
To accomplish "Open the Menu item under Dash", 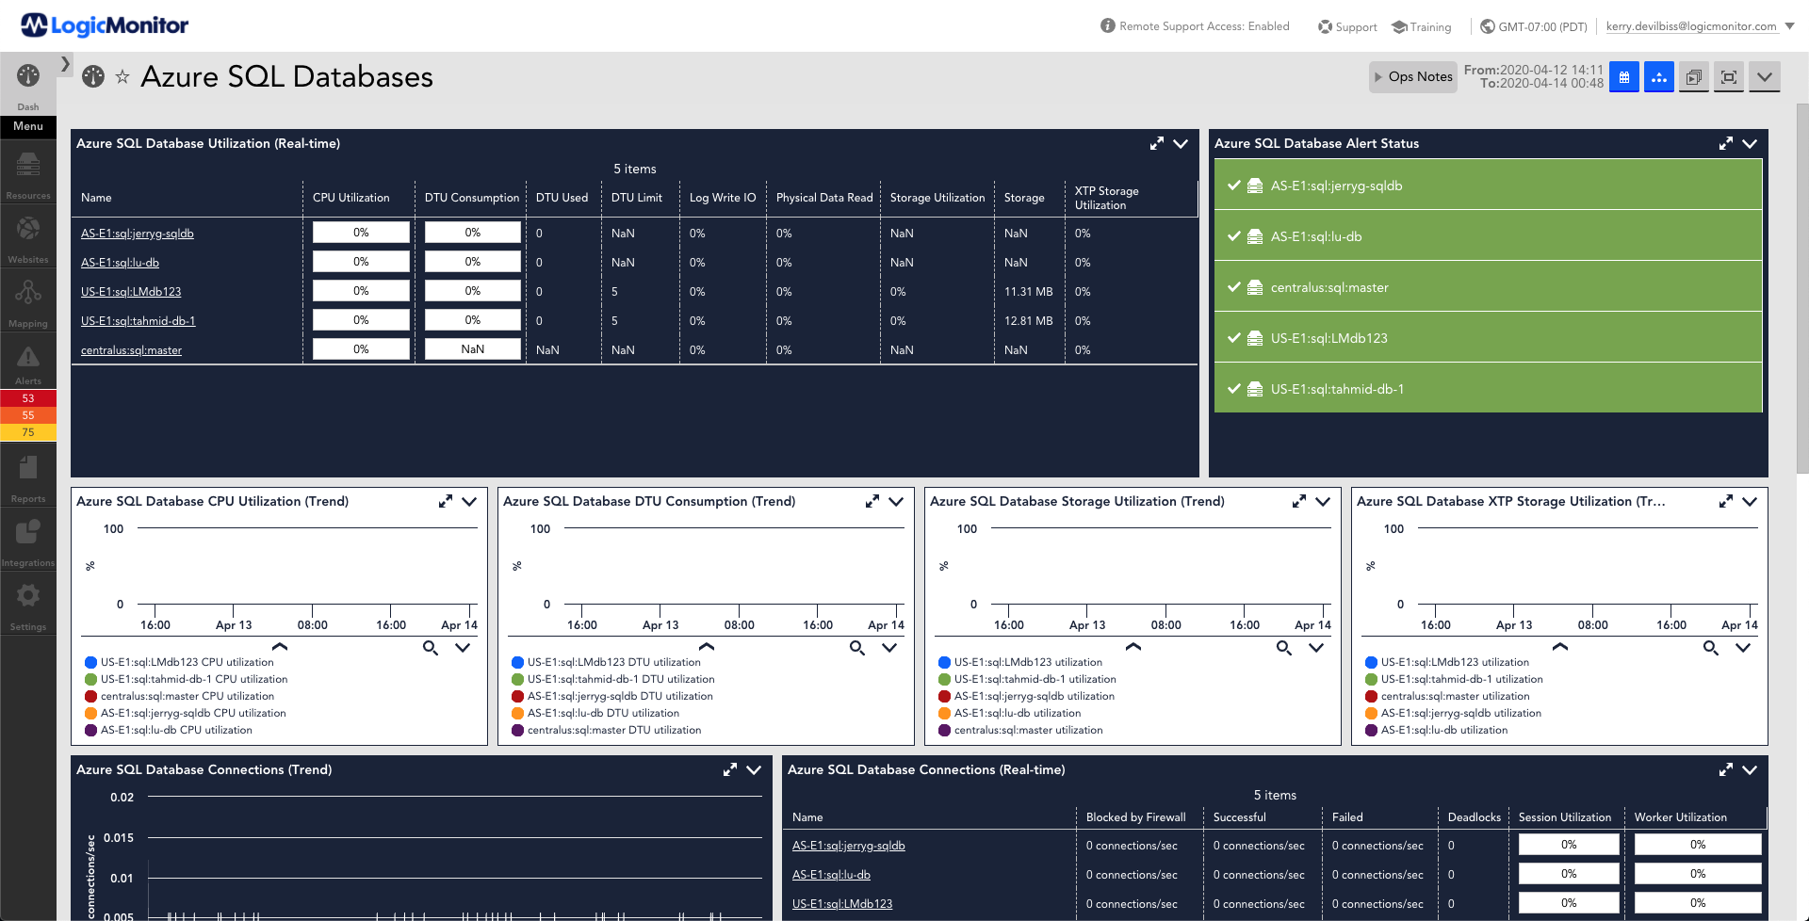I will click(x=28, y=126).
